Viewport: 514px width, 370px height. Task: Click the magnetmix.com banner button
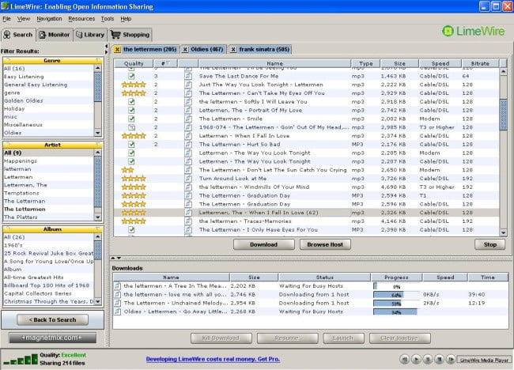tap(52, 338)
